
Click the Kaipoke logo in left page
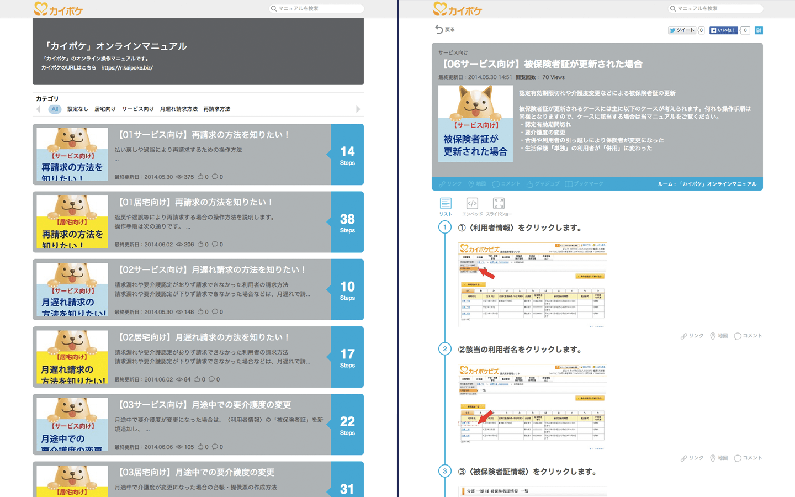click(58, 9)
